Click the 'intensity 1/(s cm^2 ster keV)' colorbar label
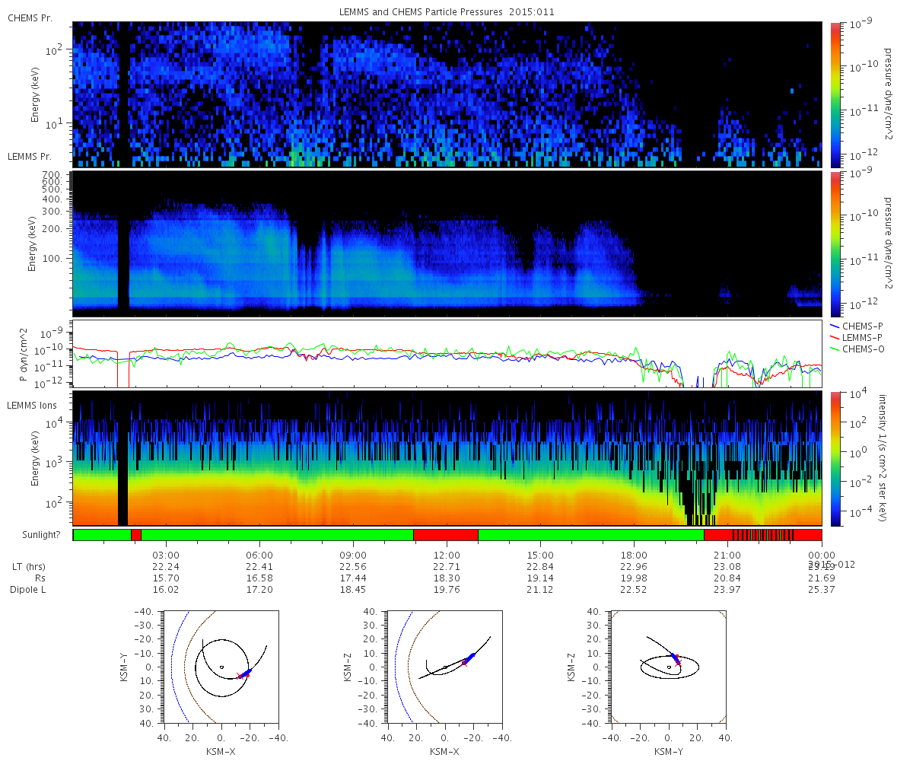This screenshot has width=913, height=761. (x=883, y=459)
